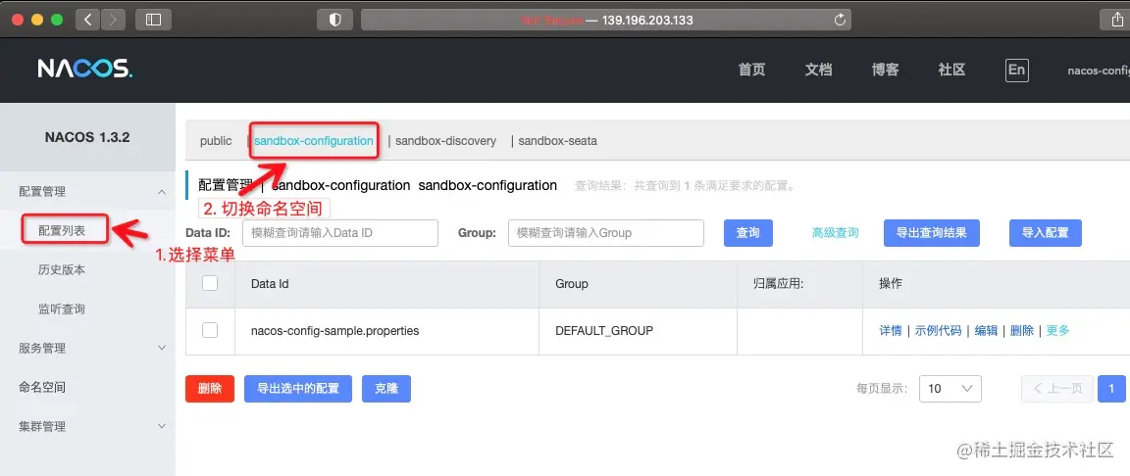This screenshot has height=476, width=1130.
Task: Click the 克隆 button
Action: click(386, 388)
